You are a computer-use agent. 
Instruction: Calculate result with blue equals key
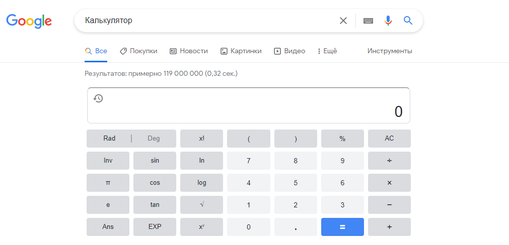pyautogui.click(x=342, y=227)
